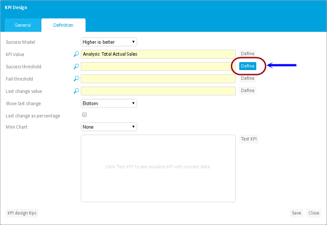
Task: Expand the Show last change dropdown
Action: pos(109,103)
